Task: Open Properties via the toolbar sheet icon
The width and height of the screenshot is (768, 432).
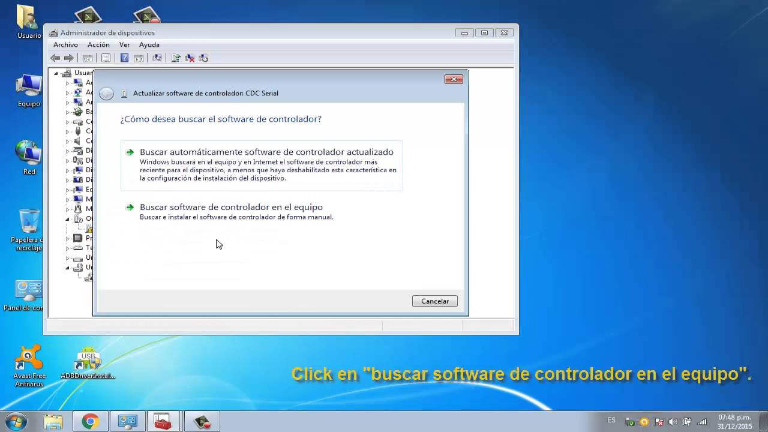Action: click(x=106, y=58)
